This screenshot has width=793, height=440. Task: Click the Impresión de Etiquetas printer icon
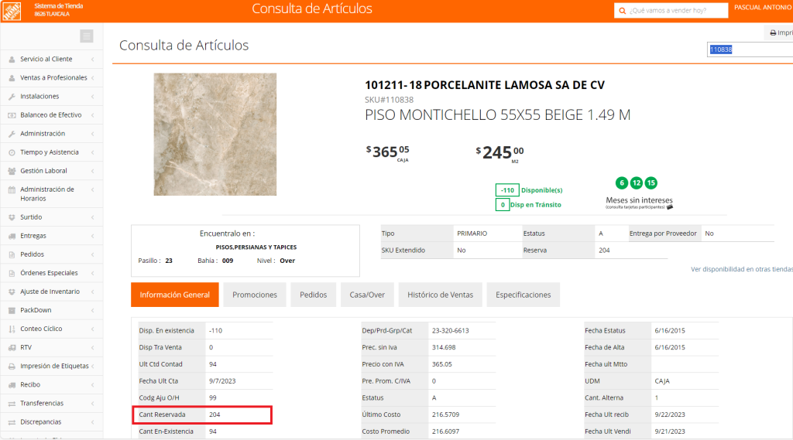tap(12, 367)
